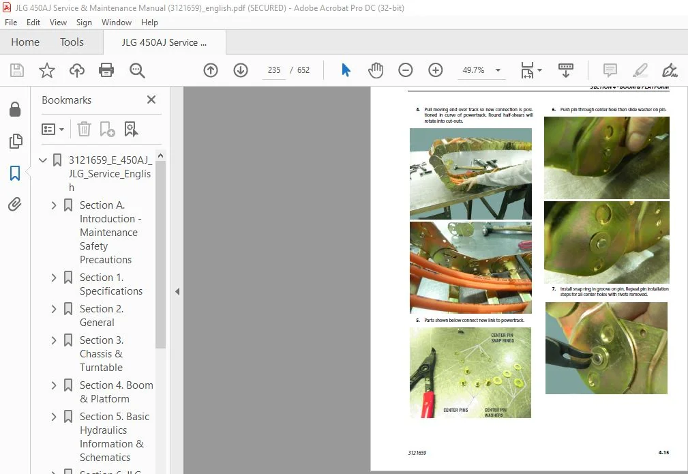Print the document
This screenshot has width=688, height=474.
[106, 70]
